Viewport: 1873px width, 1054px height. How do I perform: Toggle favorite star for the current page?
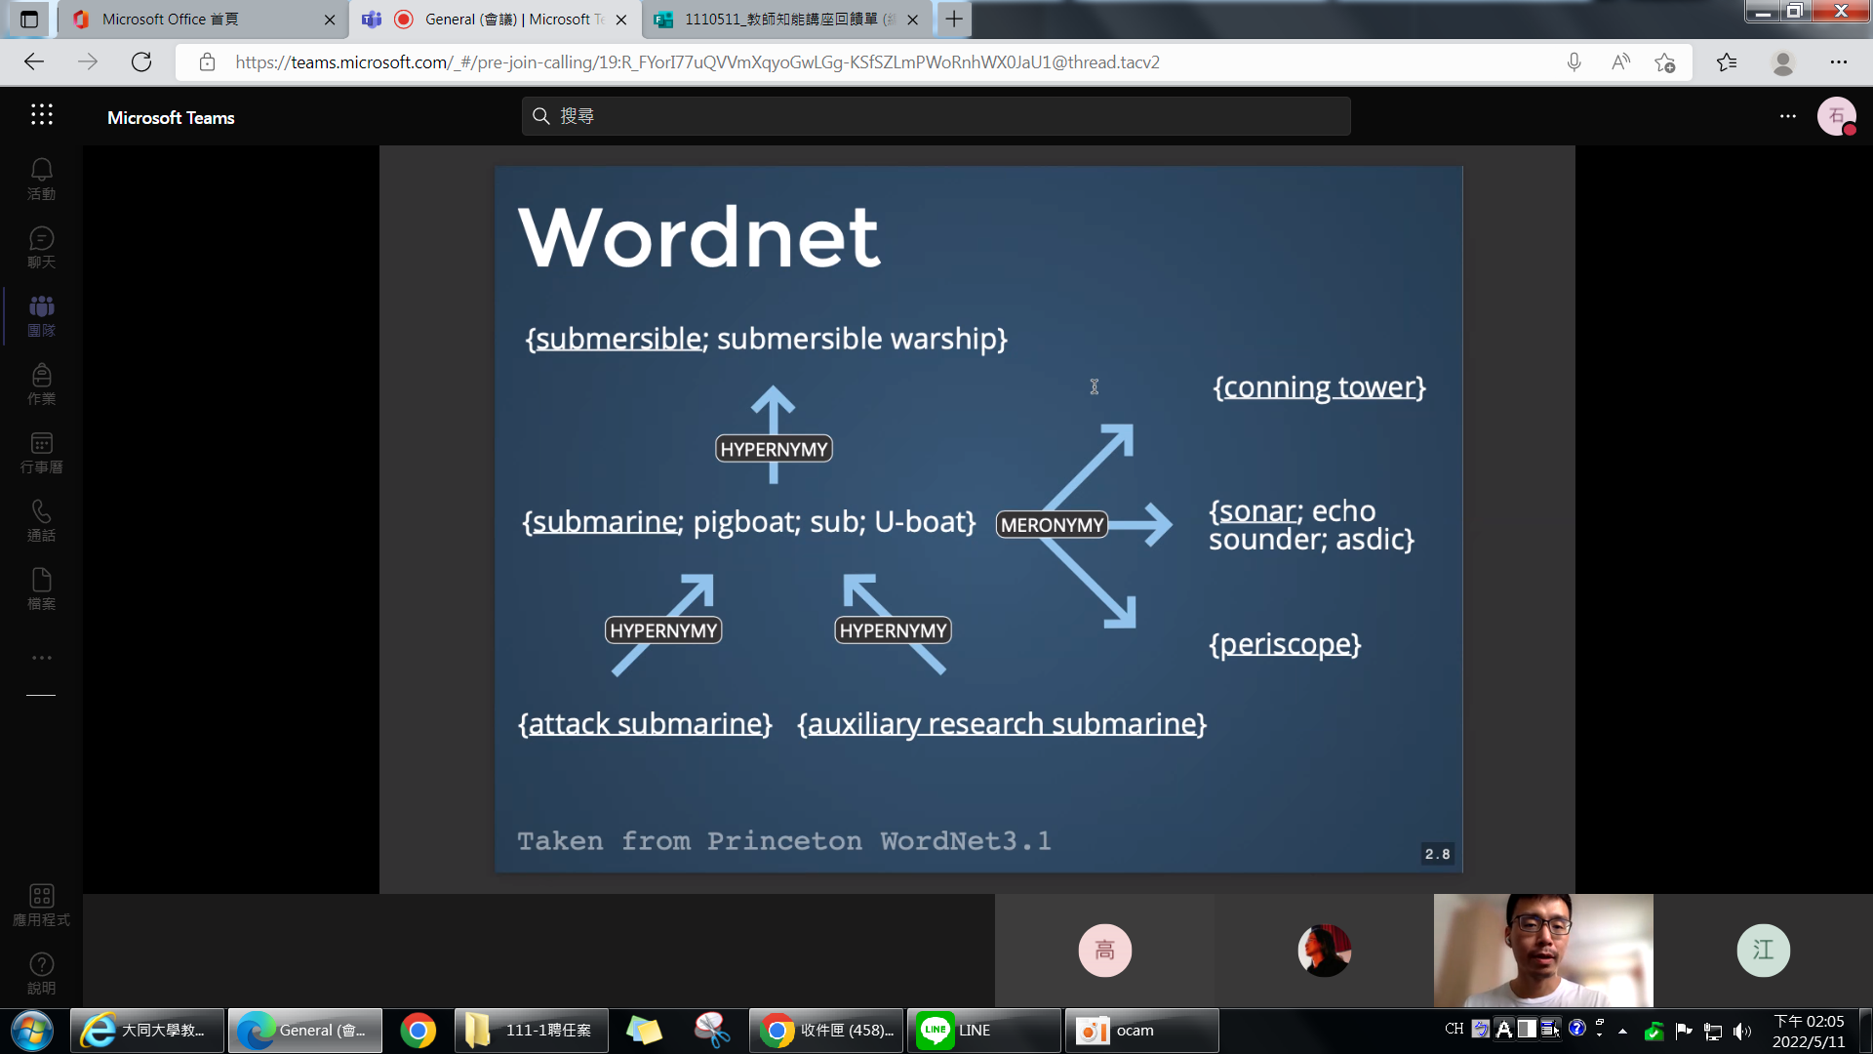click(1666, 61)
